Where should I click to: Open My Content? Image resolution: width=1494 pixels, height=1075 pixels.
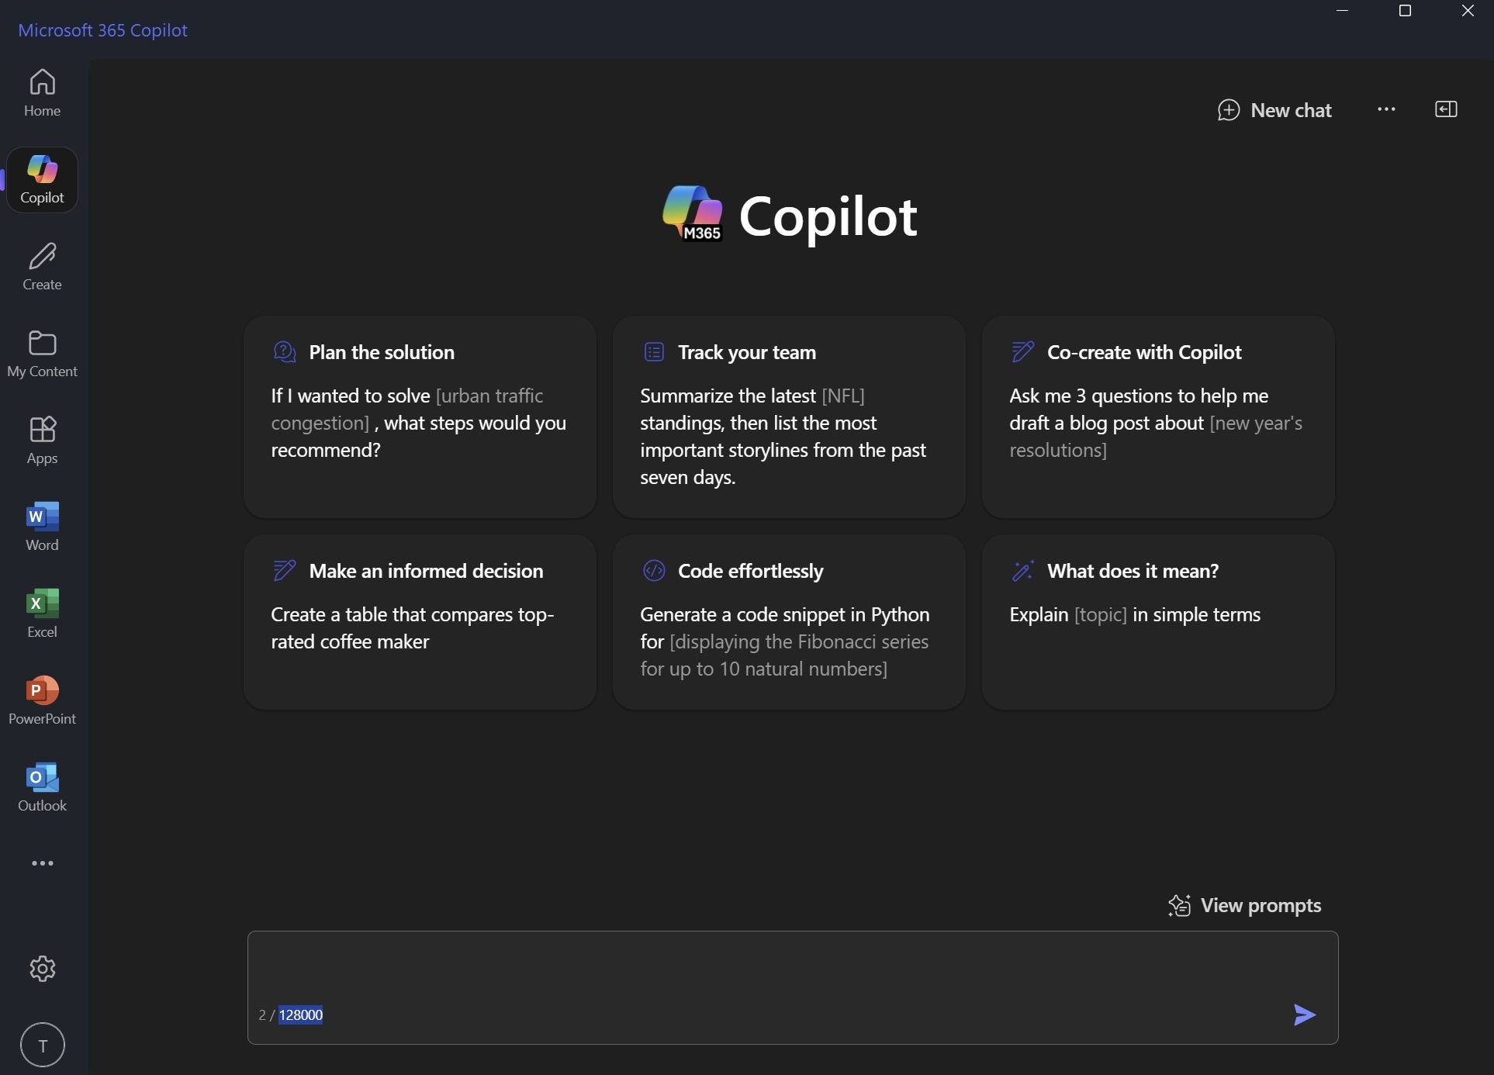point(41,353)
